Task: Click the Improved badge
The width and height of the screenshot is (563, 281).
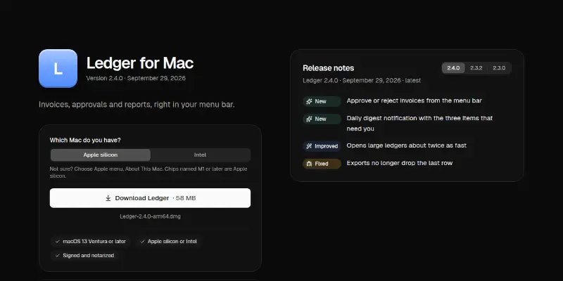Action: pyautogui.click(x=322, y=146)
